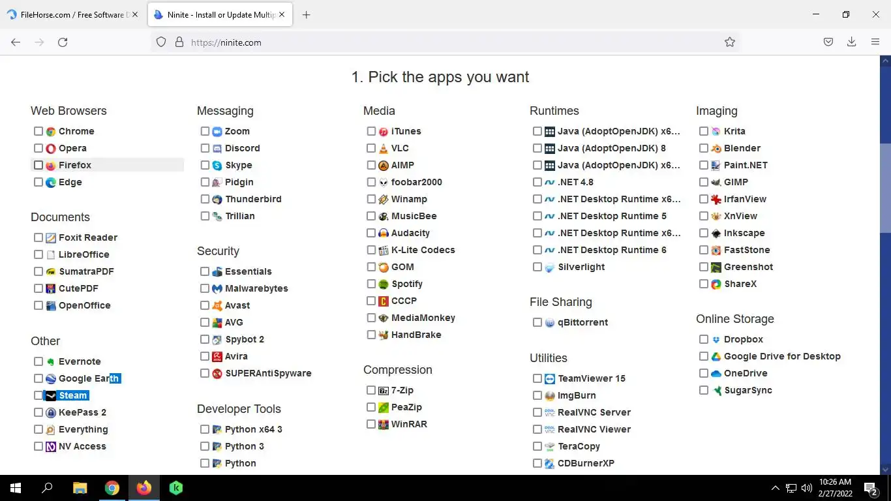
Task: Click the Thunderbird icon
Action: click(217, 199)
